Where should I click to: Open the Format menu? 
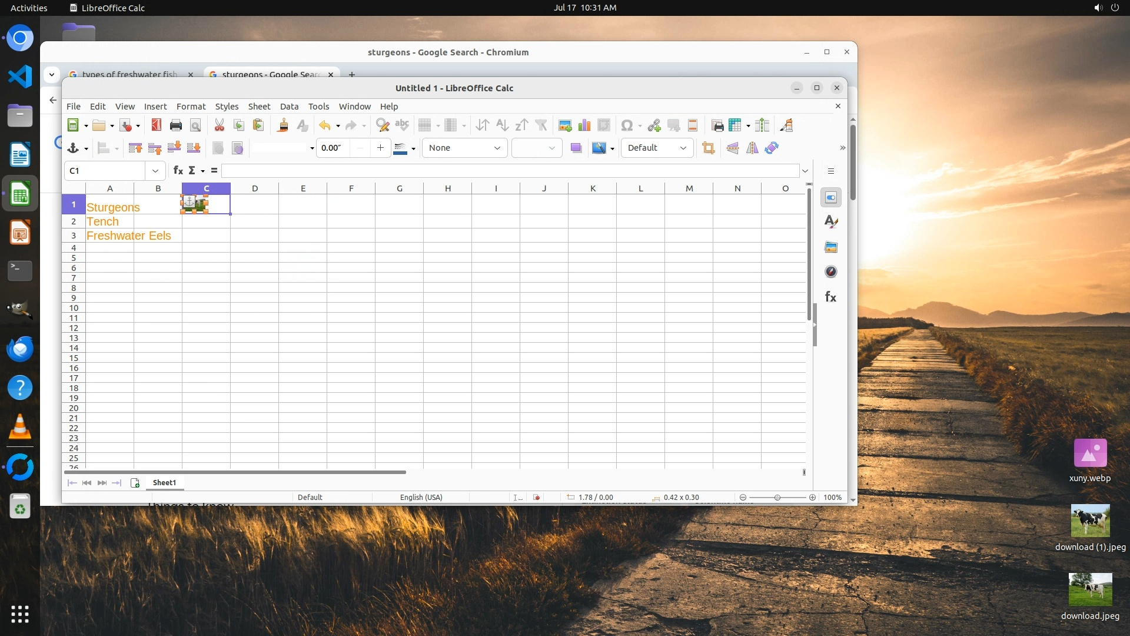191,107
